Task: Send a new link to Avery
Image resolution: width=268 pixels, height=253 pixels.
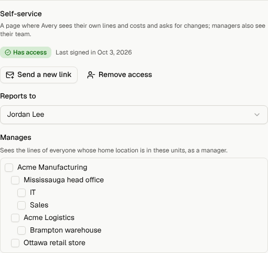Action: 39,75
